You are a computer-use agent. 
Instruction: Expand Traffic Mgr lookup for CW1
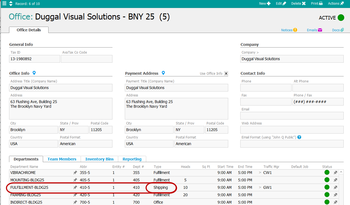pyautogui.click(x=260, y=173)
